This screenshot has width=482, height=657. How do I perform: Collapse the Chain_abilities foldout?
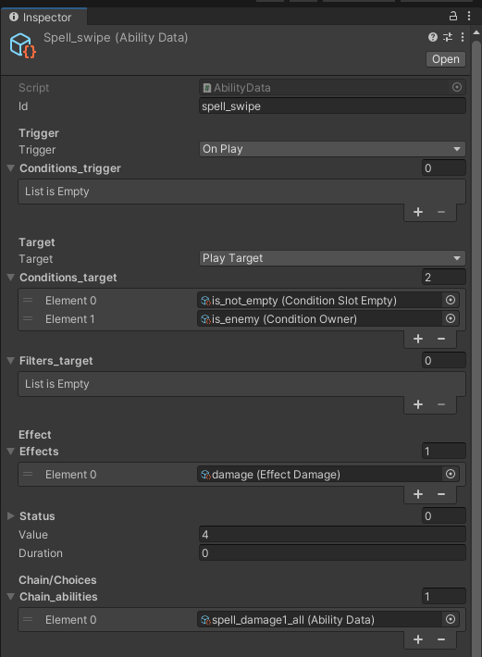(x=11, y=596)
